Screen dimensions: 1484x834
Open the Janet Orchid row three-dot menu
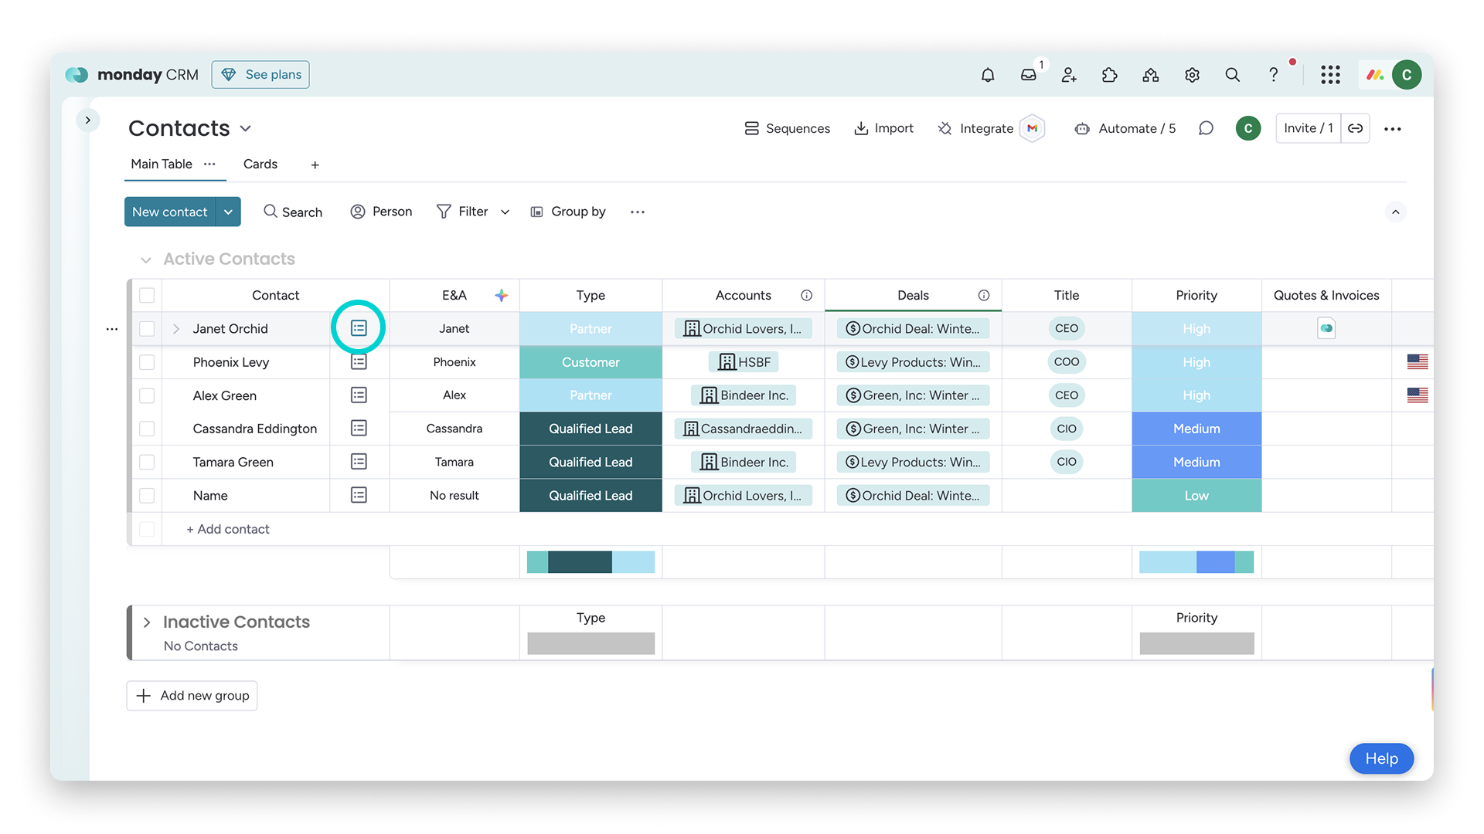coord(112,329)
